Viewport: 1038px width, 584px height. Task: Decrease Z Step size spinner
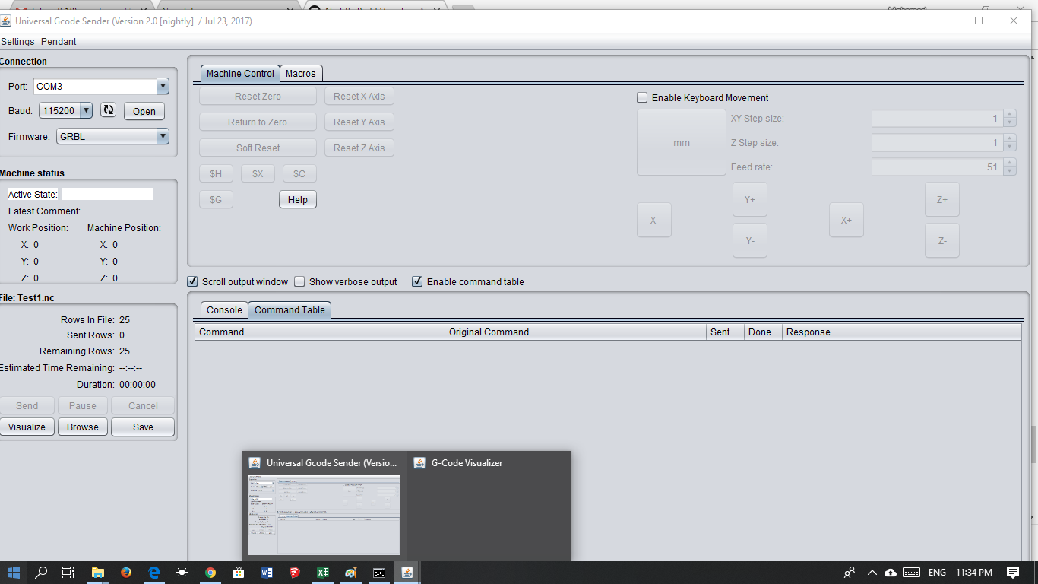(x=1009, y=147)
